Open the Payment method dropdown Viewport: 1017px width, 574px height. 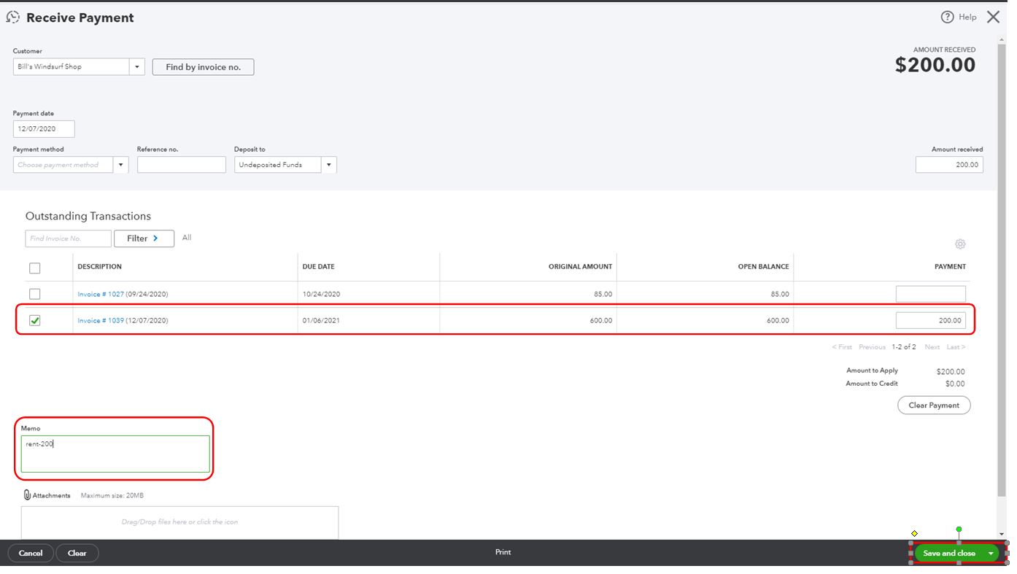(120, 164)
